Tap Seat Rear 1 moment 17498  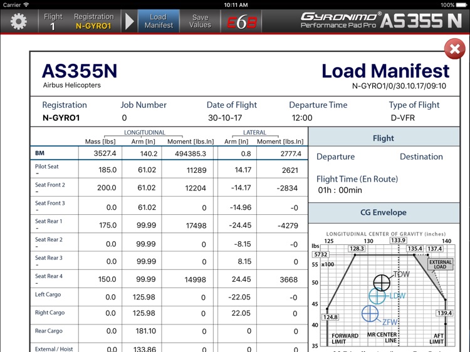pos(196,225)
